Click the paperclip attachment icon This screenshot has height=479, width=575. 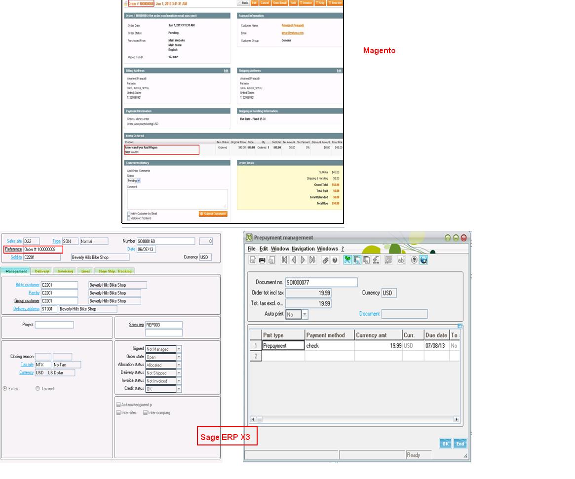pos(325,260)
